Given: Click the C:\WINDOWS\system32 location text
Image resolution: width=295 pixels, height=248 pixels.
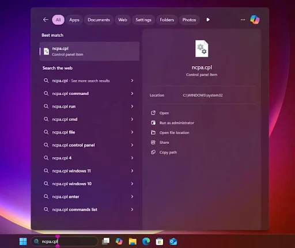Looking at the screenshot, I should coord(203,95).
